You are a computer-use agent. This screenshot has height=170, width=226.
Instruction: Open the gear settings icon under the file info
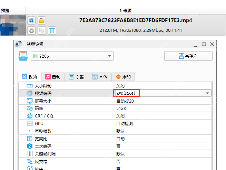(31, 30)
